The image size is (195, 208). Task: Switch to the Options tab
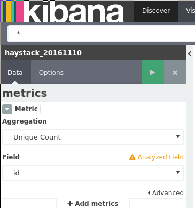click(51, 73)
